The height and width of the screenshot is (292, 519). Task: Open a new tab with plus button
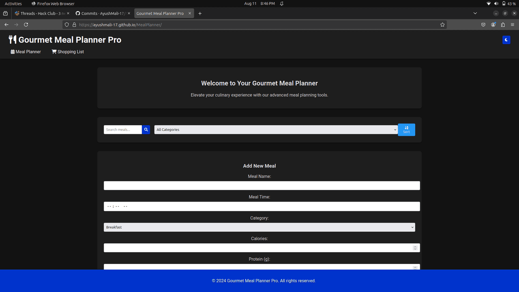(200, 13)
